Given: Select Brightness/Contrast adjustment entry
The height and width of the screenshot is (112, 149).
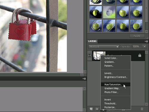Looking at the screenshot, I should 116,77.
